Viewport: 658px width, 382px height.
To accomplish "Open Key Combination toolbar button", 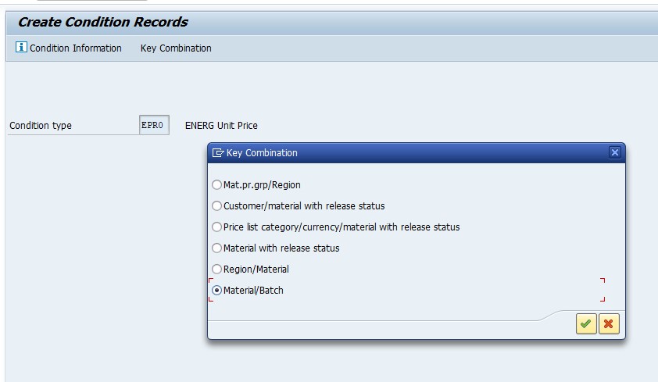I will 176,48.
